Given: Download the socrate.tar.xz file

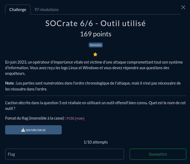Looking at the screenshot, I should pos(33,130).
